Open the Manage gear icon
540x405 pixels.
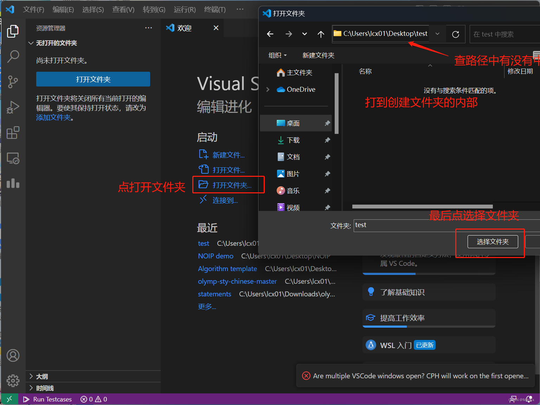click(13, 380)
